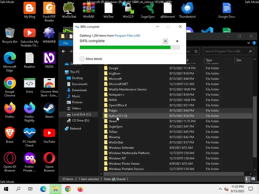Image resolution: width=259 pixels, height=194 pixels.
Task: Select the Notepad++ folder
Action: coord(116,95)
